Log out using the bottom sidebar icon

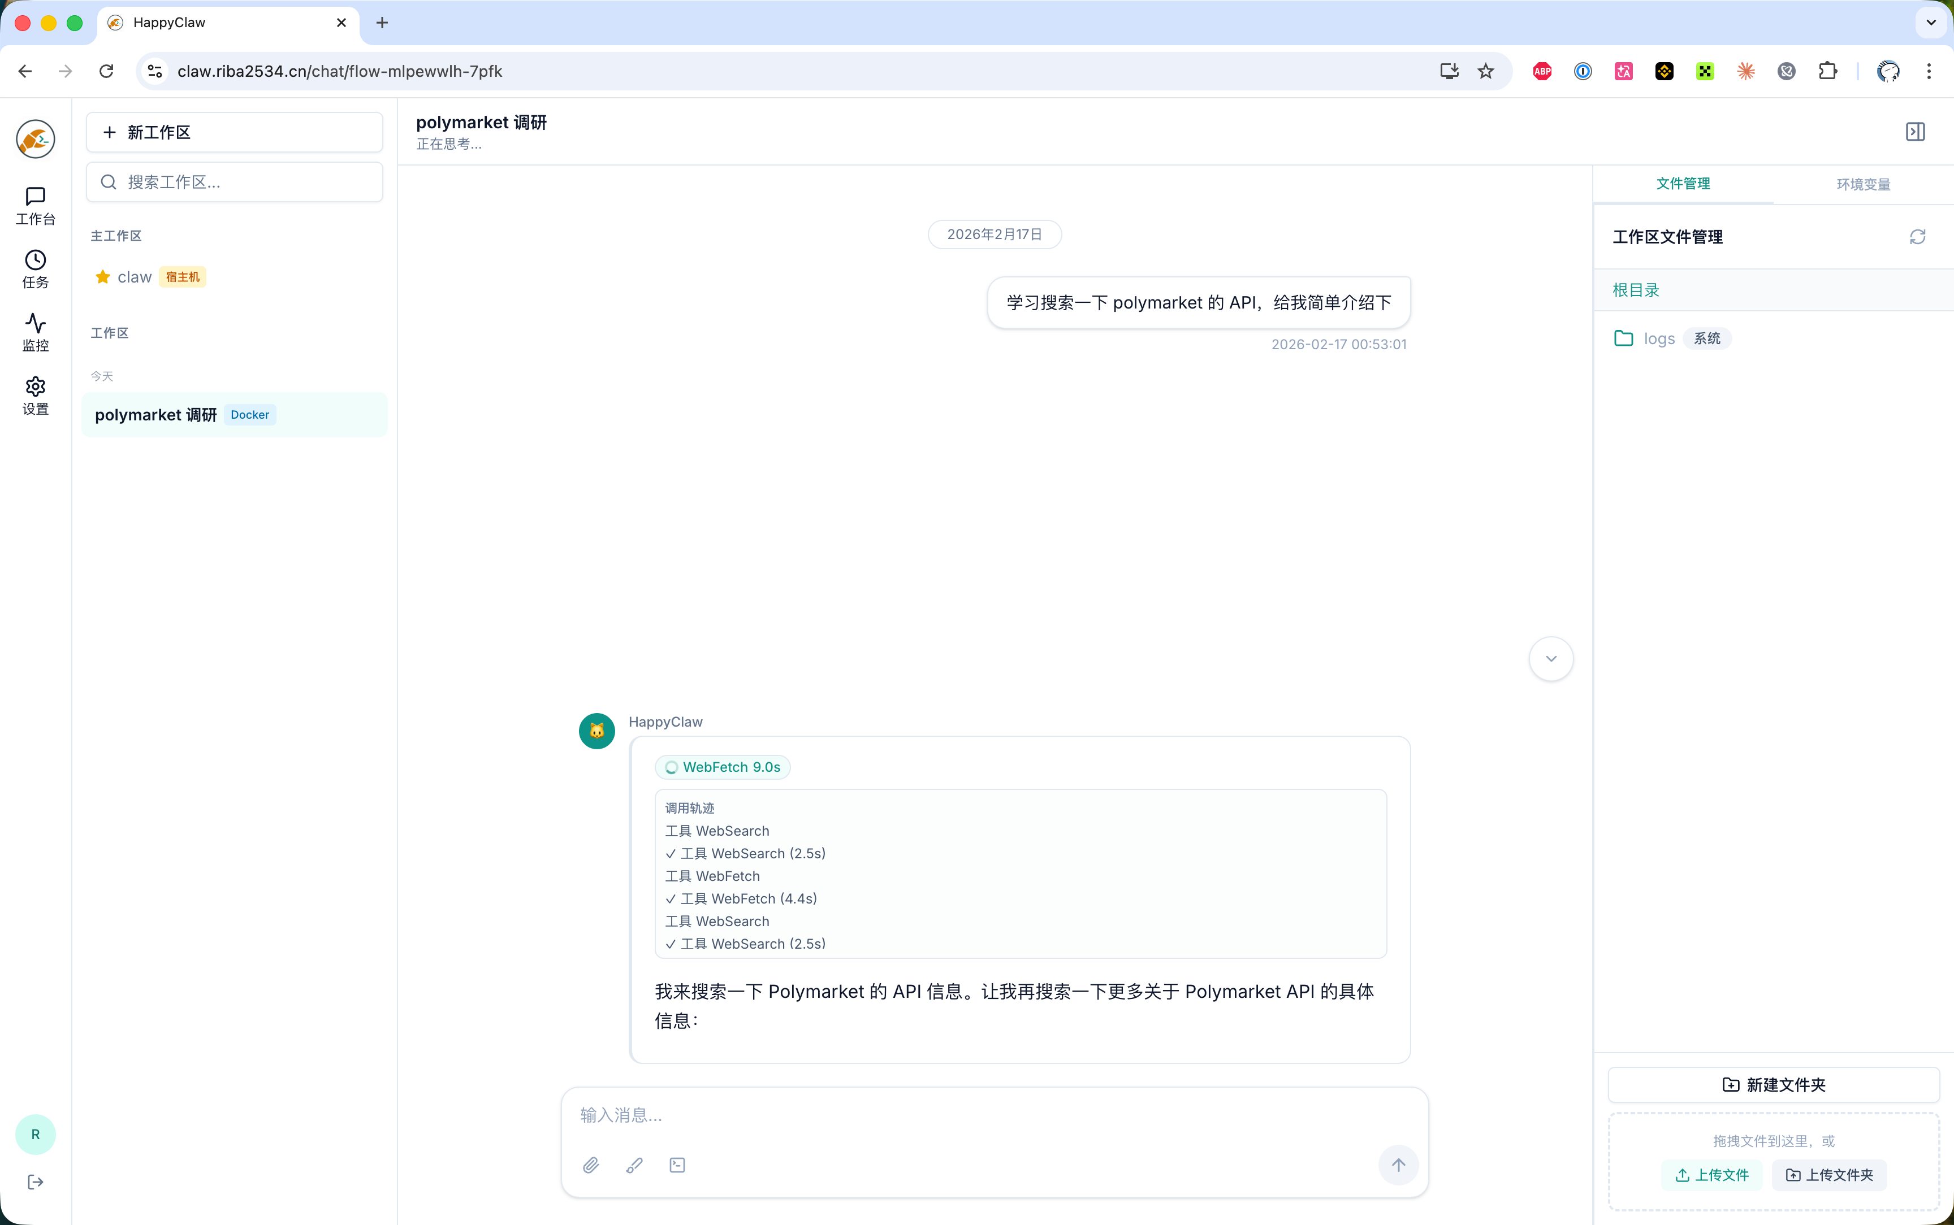pyautogui.click(x=35, y=1181)
